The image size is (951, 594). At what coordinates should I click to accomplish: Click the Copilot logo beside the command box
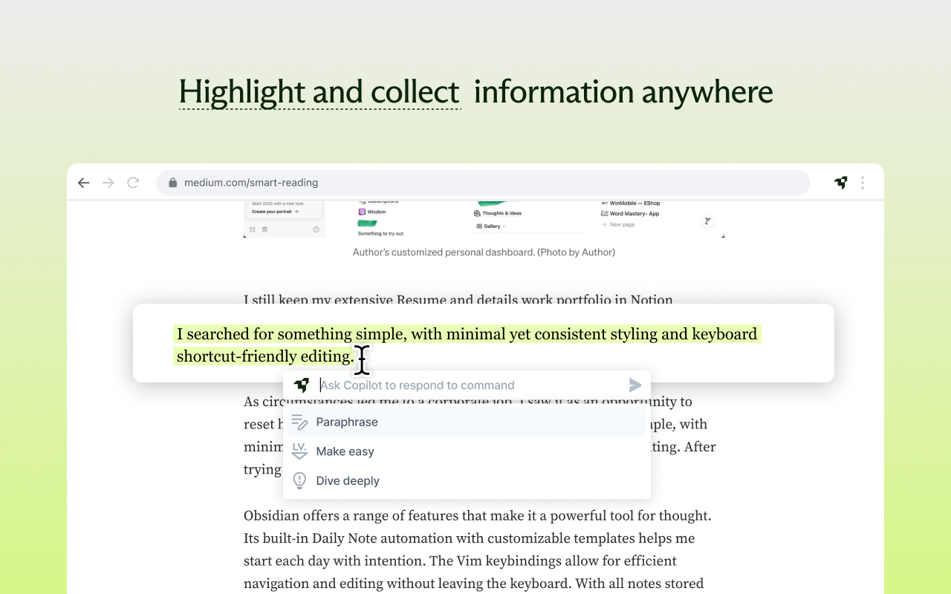(301, 385)
